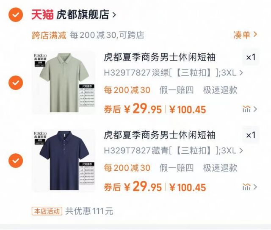Change options for 淡绿 三粒扣 3XL

(x=173, y=73)
